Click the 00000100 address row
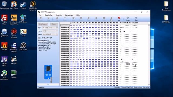Image resolution: width=173 pixels, height=97 pixels. 65,60
